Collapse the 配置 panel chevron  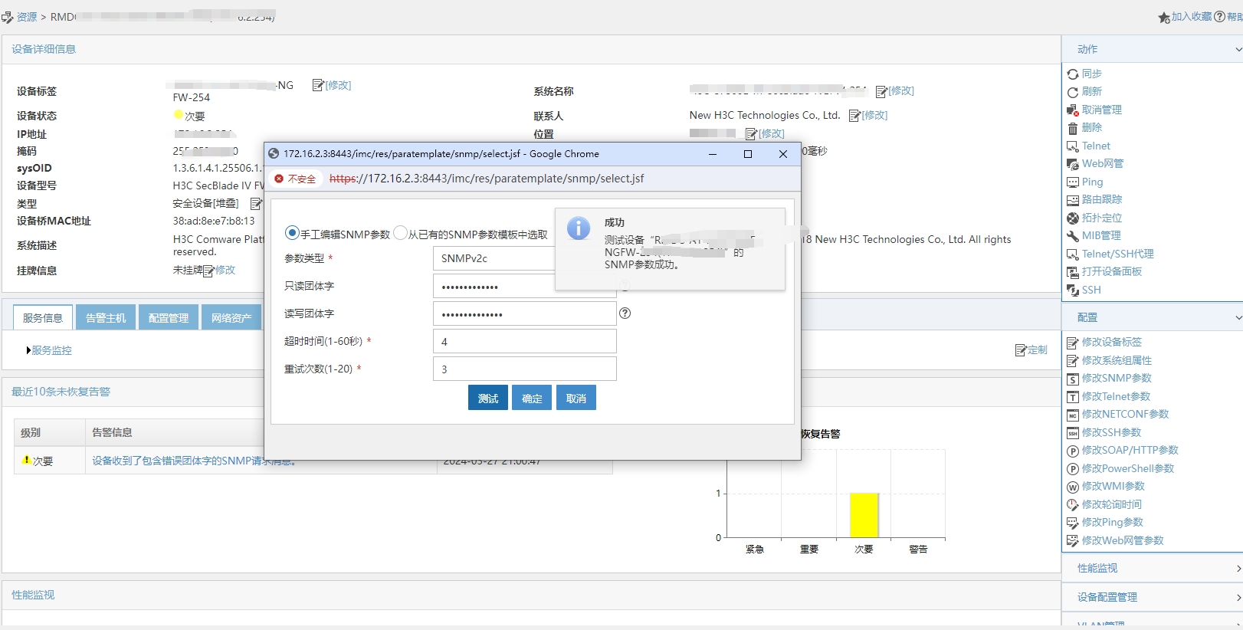(x=1238, y=317)
